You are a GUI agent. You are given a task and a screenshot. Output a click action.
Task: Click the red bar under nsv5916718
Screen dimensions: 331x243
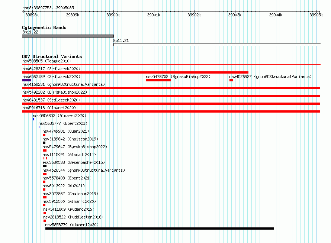click(x=171, y=111)
